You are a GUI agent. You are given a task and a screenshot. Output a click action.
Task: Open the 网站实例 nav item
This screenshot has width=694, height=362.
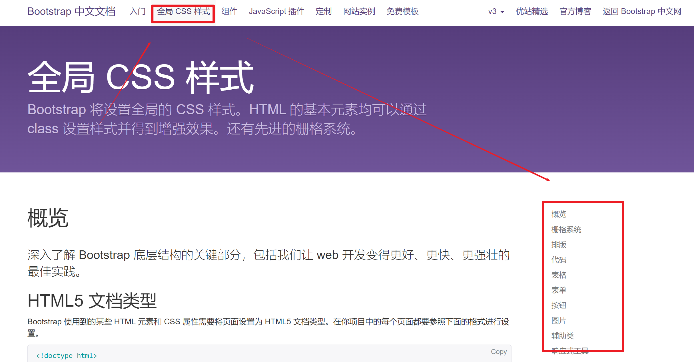coord(359,11)
